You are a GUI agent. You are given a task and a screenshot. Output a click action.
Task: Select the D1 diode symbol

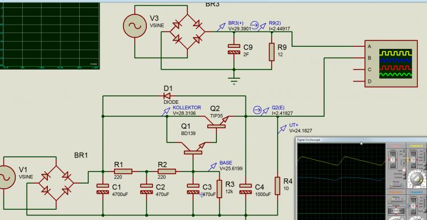(x=167, y=96)
